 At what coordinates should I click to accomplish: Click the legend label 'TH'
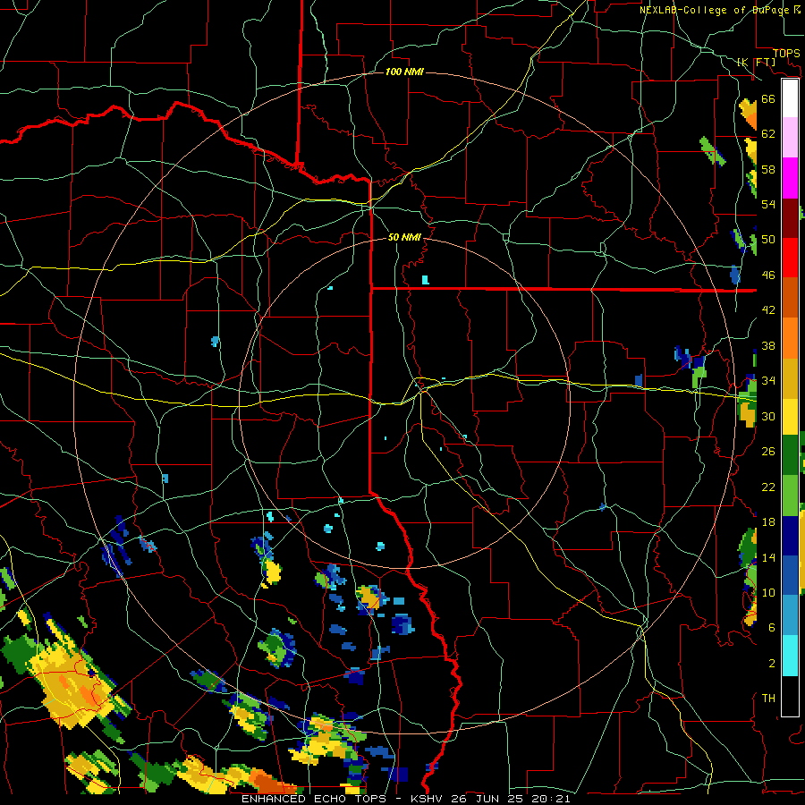pos(768,699)
